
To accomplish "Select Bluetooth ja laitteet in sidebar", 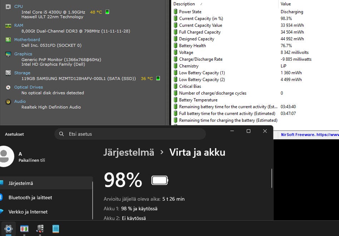I will [46, 197].
